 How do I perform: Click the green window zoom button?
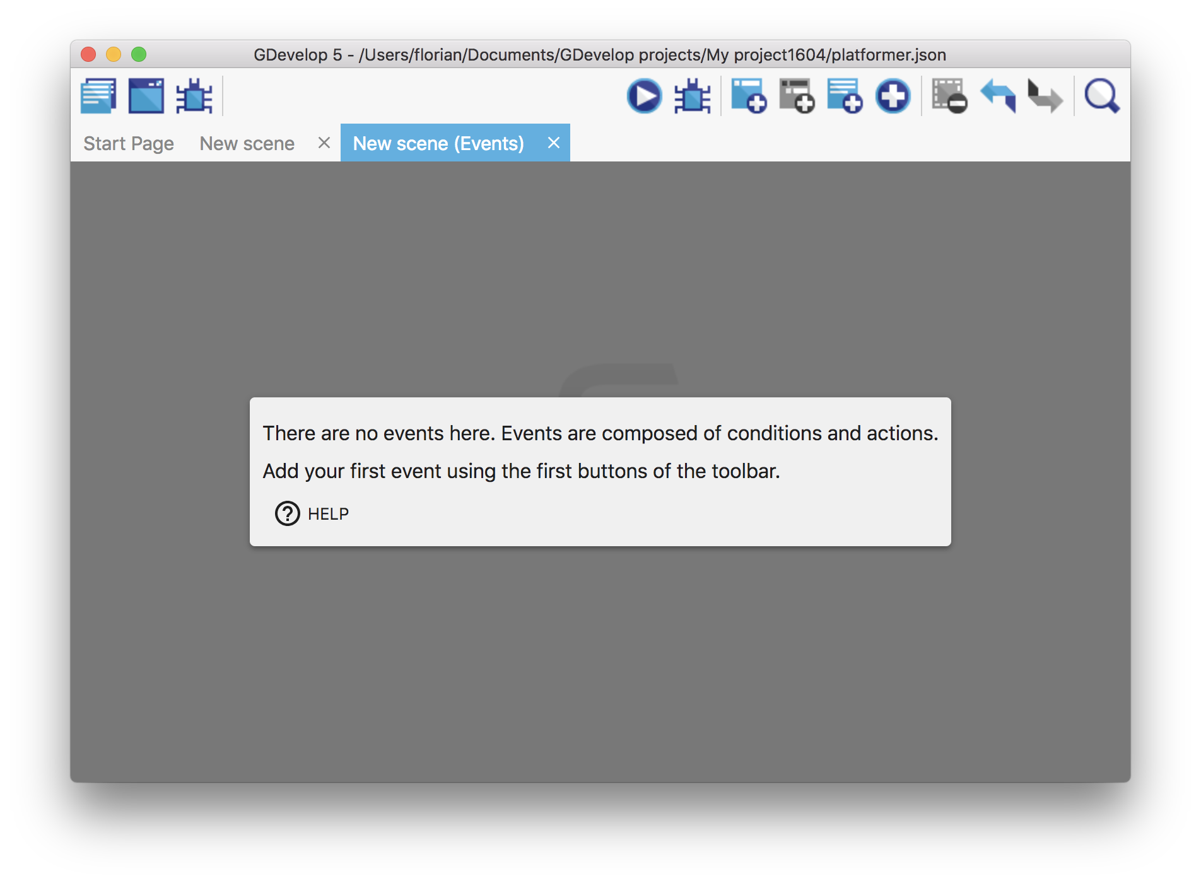139,55
